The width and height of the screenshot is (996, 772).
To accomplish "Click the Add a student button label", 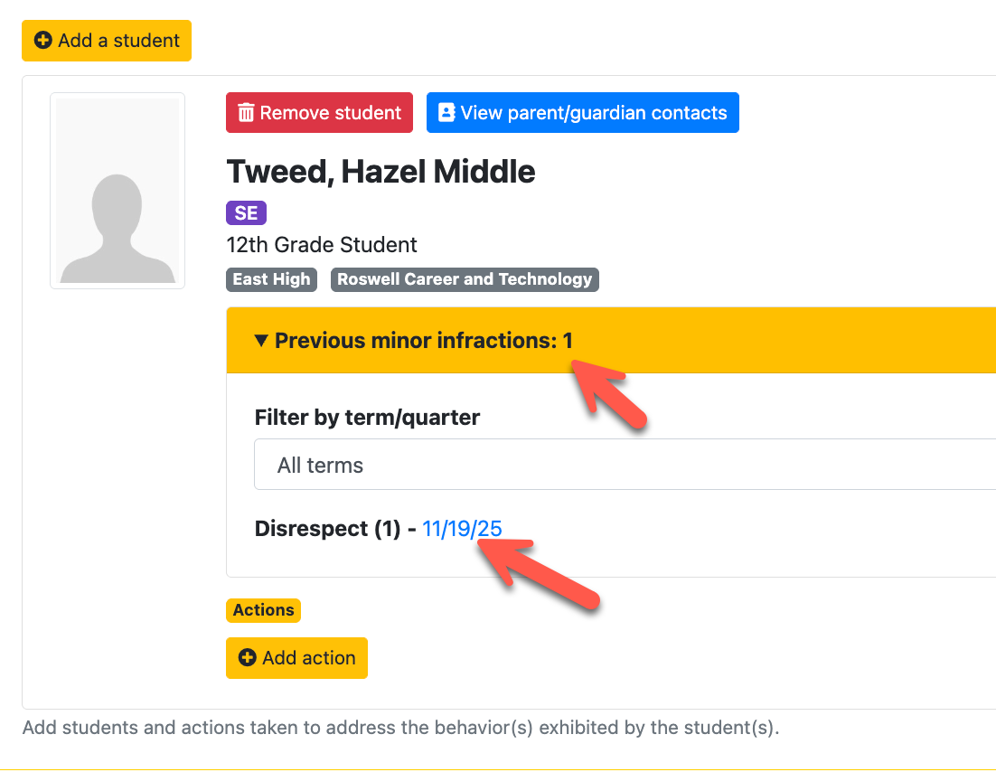I will 118,41.
